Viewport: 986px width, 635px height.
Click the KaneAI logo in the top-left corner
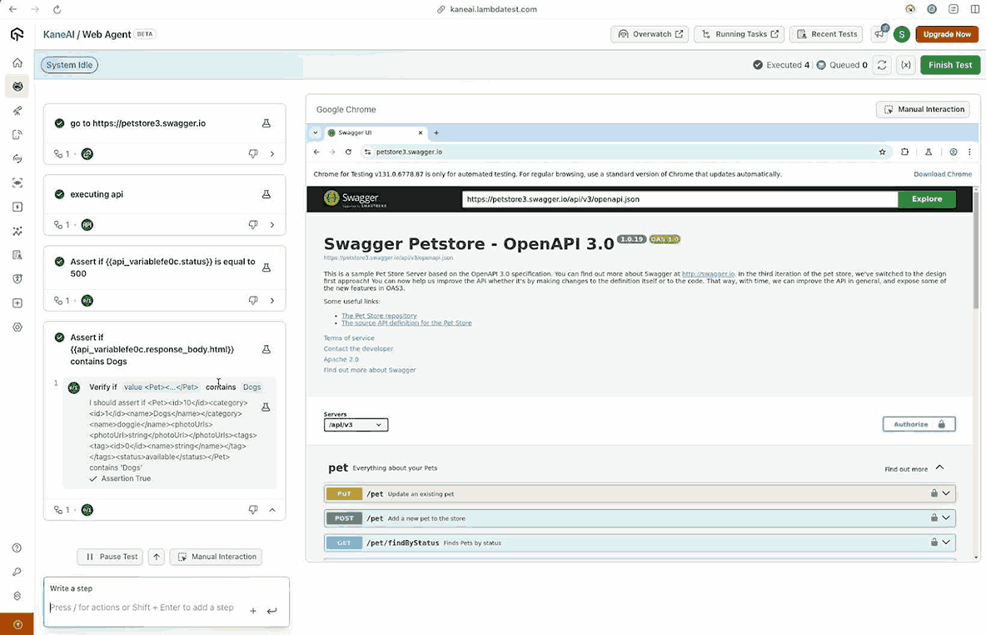point(17,33)
